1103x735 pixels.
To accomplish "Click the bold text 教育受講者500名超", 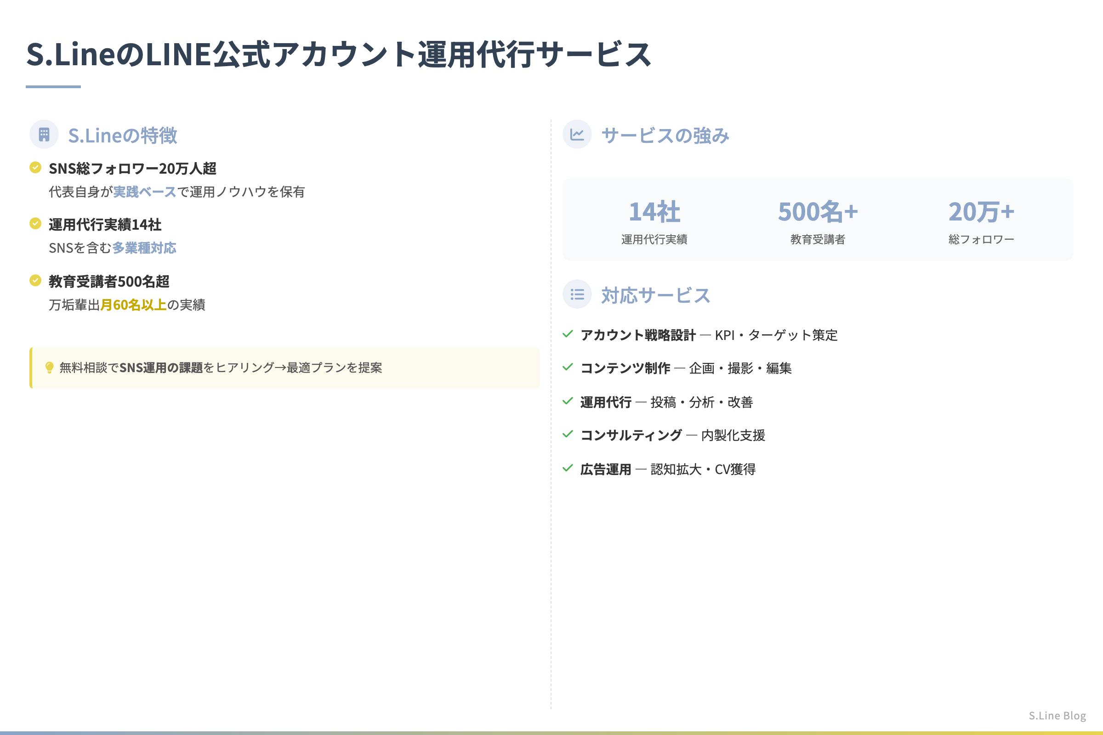I will pyautogui.click(x=109, y=281).
